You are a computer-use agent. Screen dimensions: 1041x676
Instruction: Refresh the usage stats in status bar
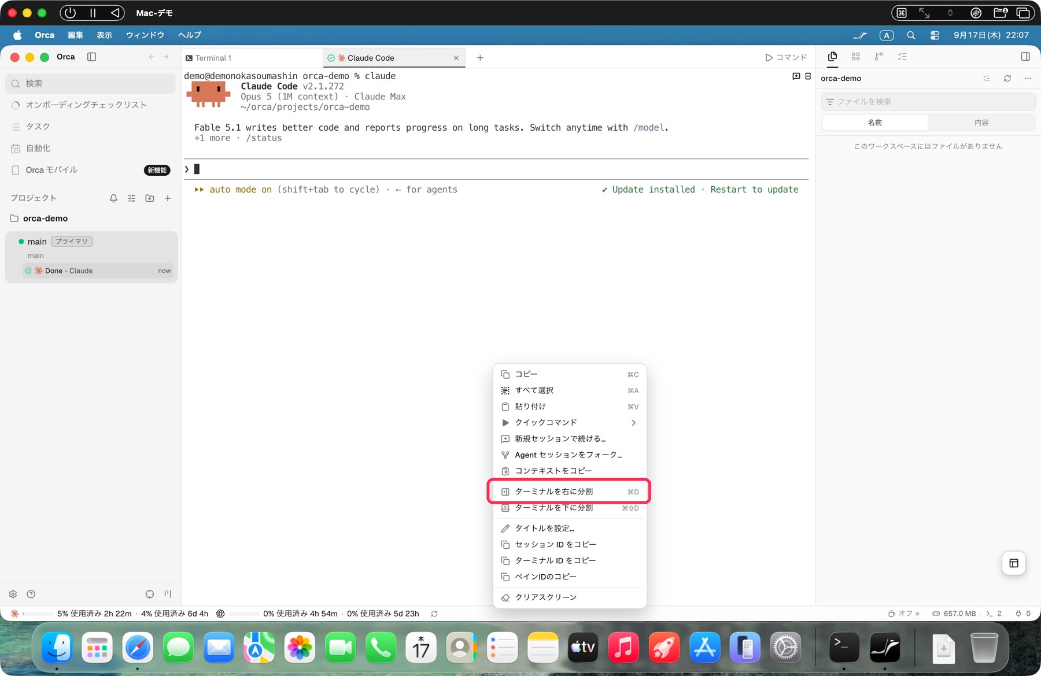coord(434,614)
